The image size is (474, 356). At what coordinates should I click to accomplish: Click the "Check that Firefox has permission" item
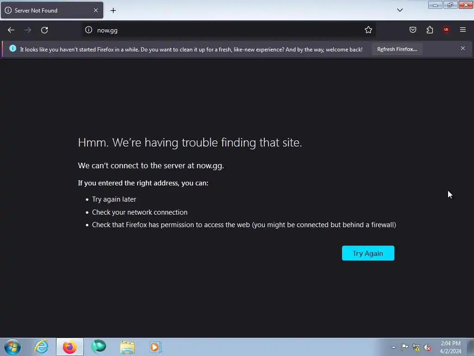coord(244,225)
